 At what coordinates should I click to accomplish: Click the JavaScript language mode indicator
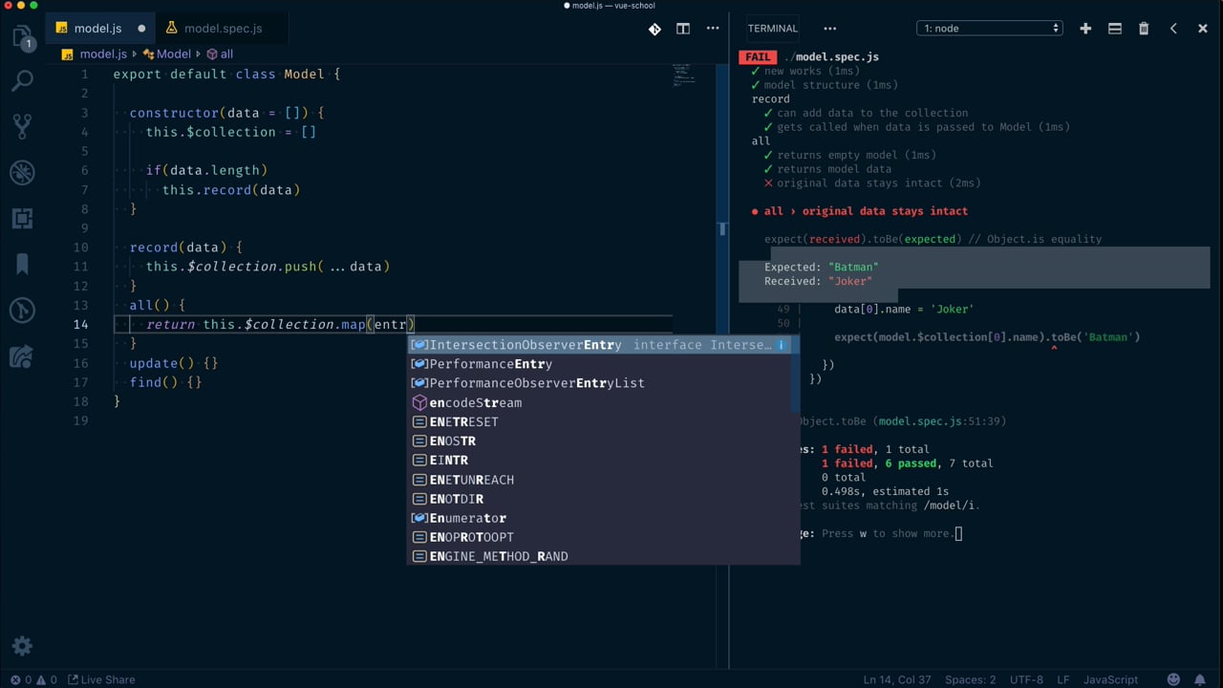coord(1110,679)
